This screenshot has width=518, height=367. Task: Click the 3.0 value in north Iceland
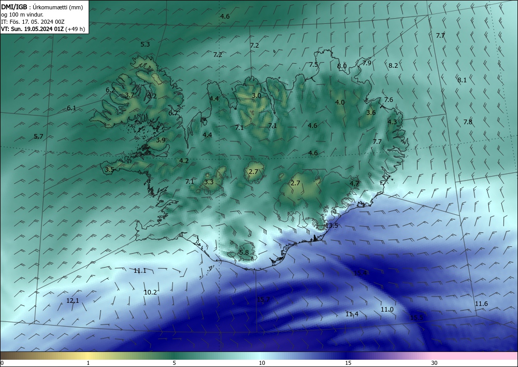click(x=257, y=96)
